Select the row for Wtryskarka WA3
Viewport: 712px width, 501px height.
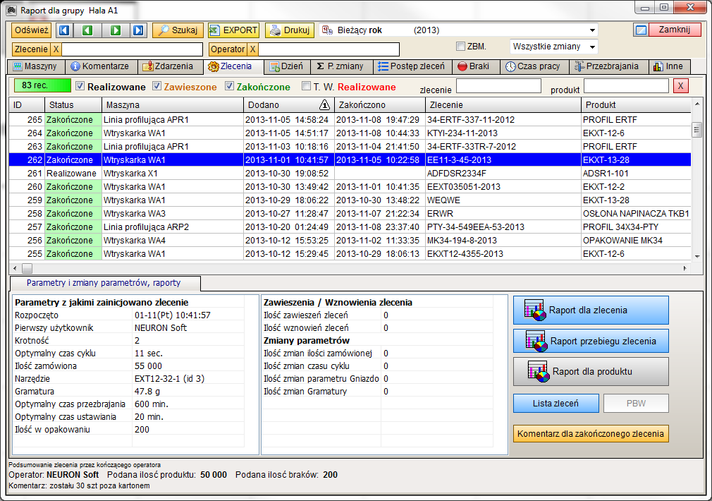click(x=350, y=214)
